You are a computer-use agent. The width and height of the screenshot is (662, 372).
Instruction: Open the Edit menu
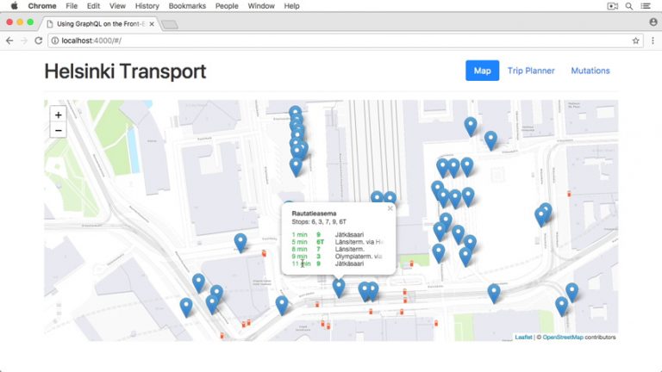(93, 6)
